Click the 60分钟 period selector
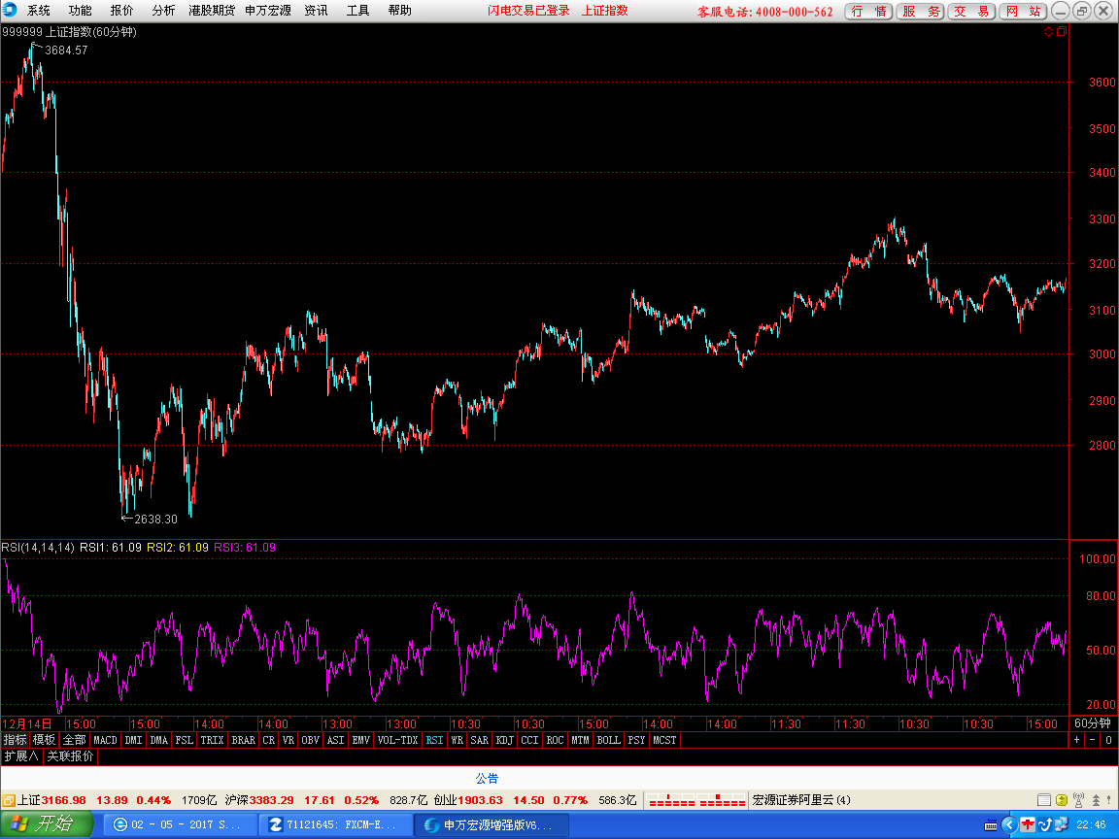This screenshot has width=1119, height=839. coord(1093,723)
